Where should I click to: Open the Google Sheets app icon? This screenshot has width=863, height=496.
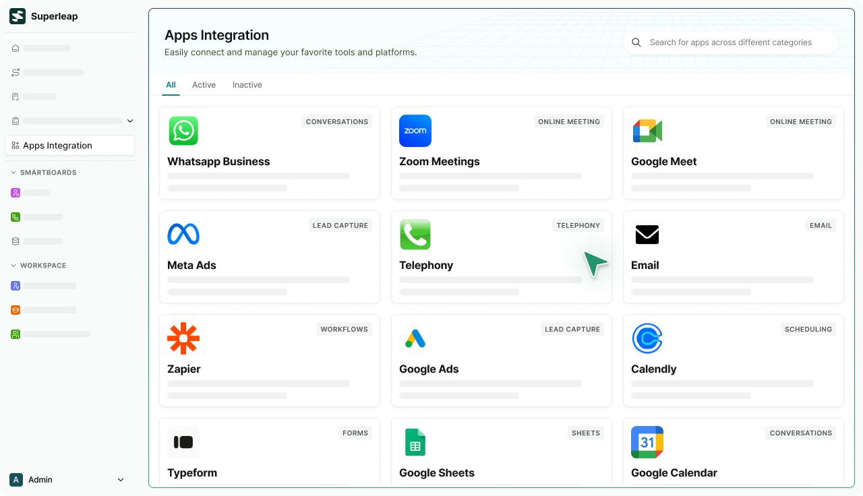click(x=415, y=442)
